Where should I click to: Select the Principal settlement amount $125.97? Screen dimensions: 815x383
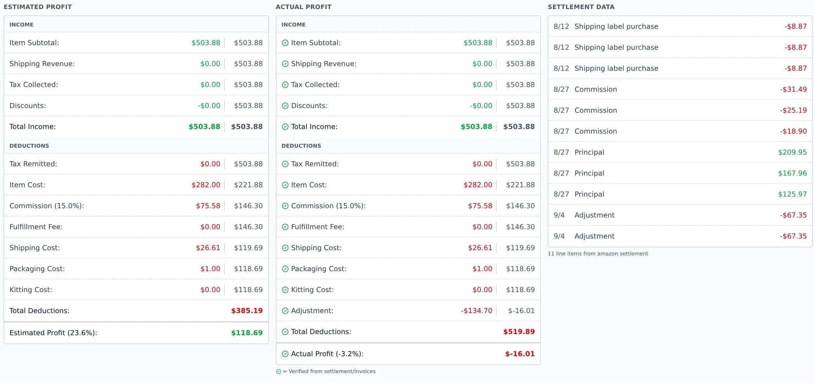792,194
